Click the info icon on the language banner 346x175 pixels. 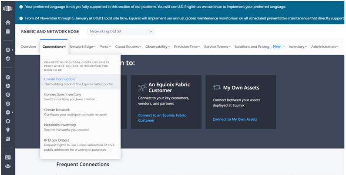(x=21, y=7)
